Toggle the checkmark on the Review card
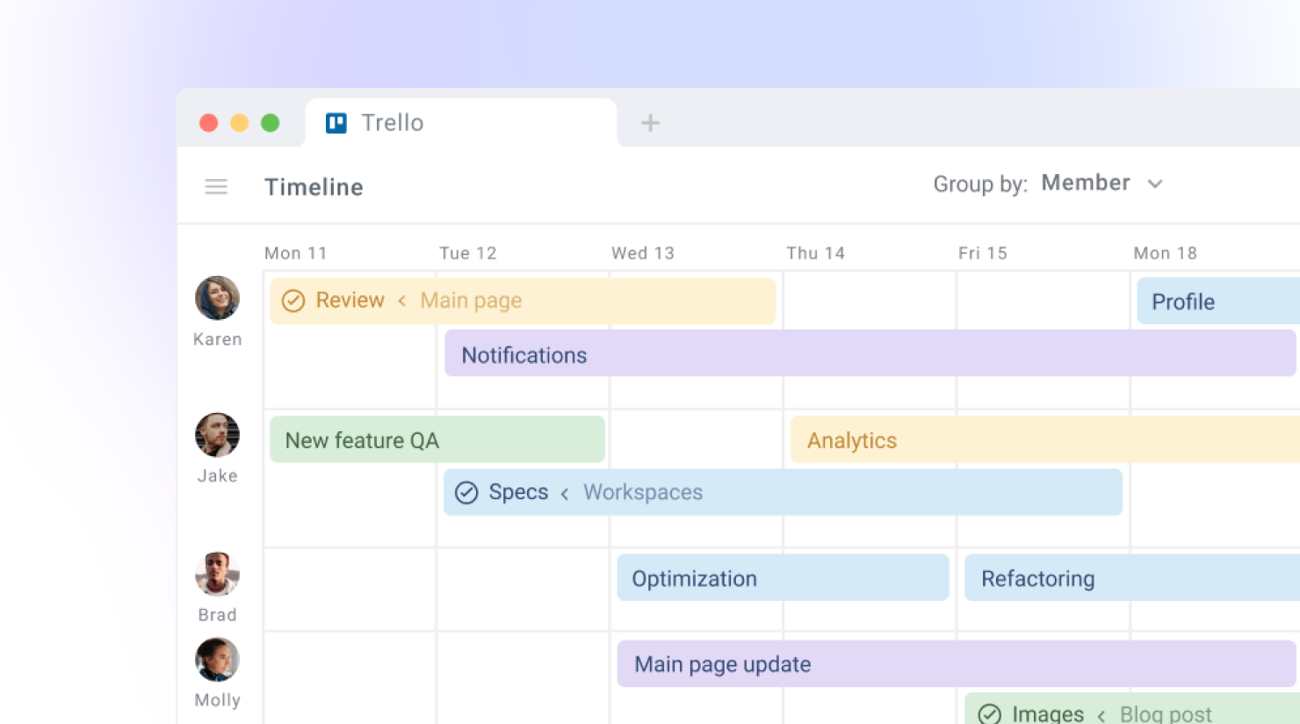This screenshot has height=724, width=1300. [x=293, y=300]
